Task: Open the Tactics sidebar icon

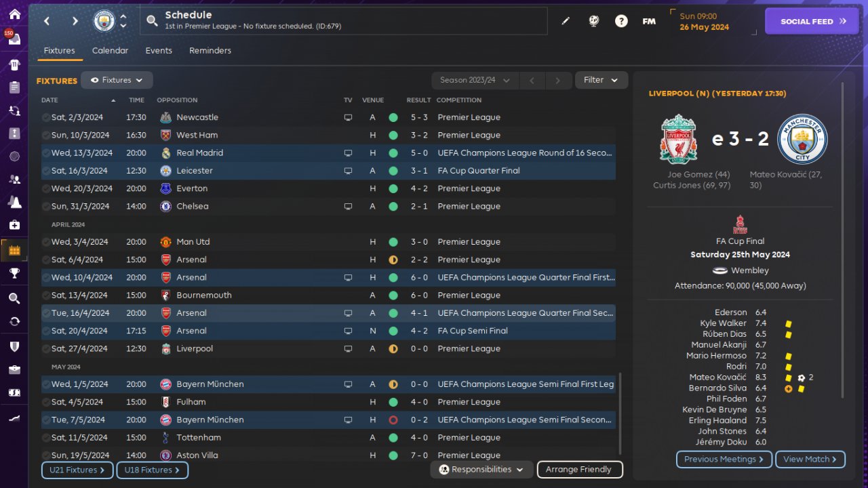Action: pos(14,134)
